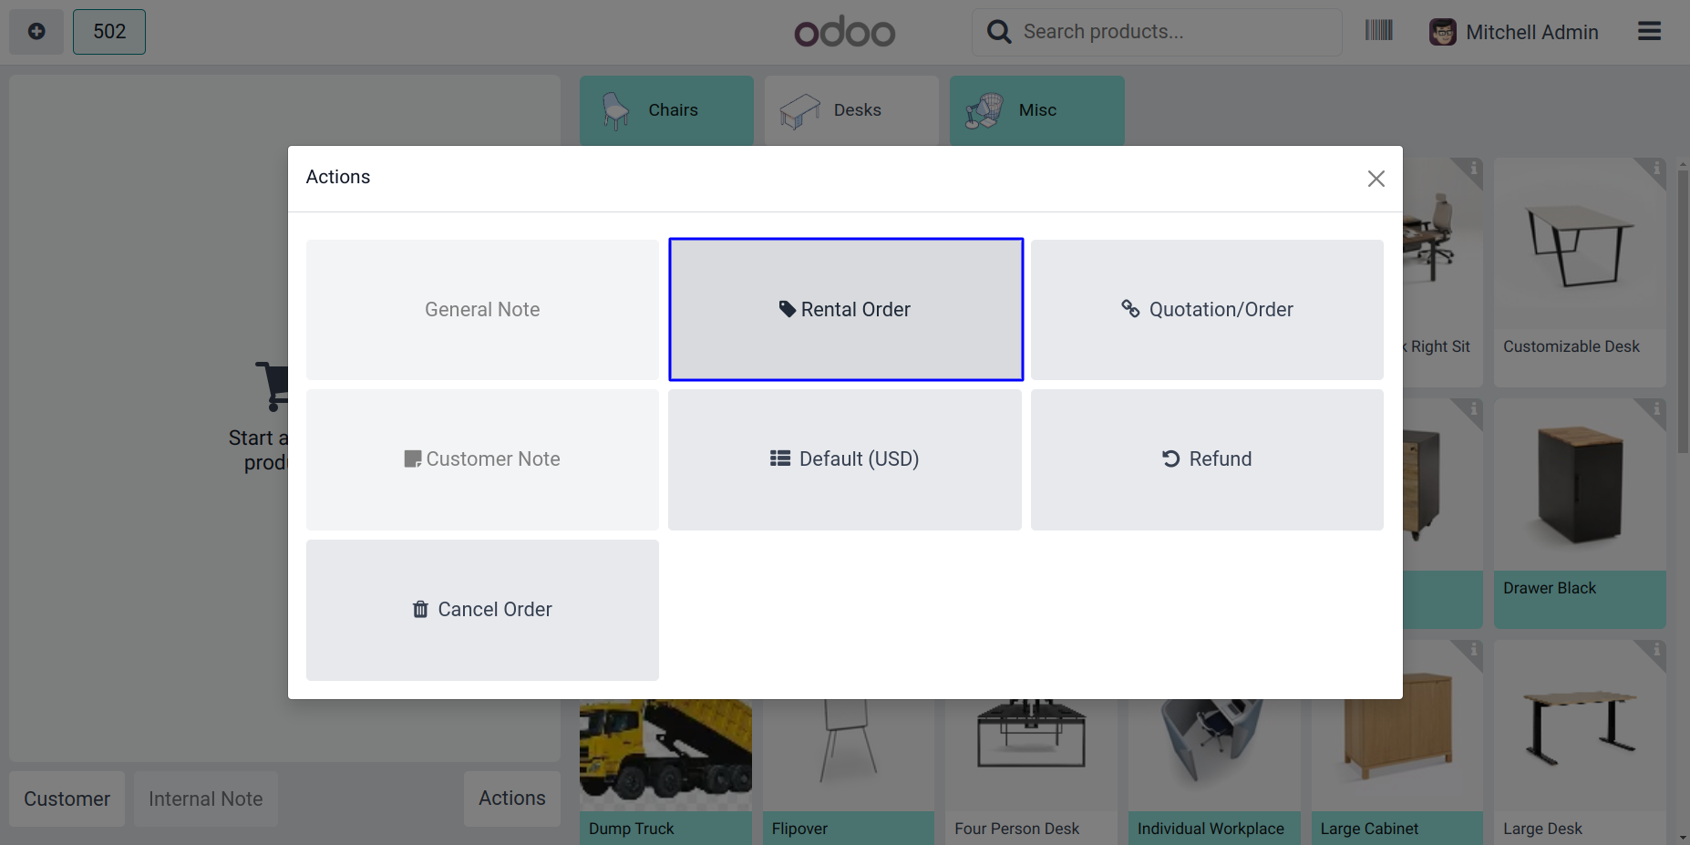Click info icon on Large Desk

tap(1656, 651)
